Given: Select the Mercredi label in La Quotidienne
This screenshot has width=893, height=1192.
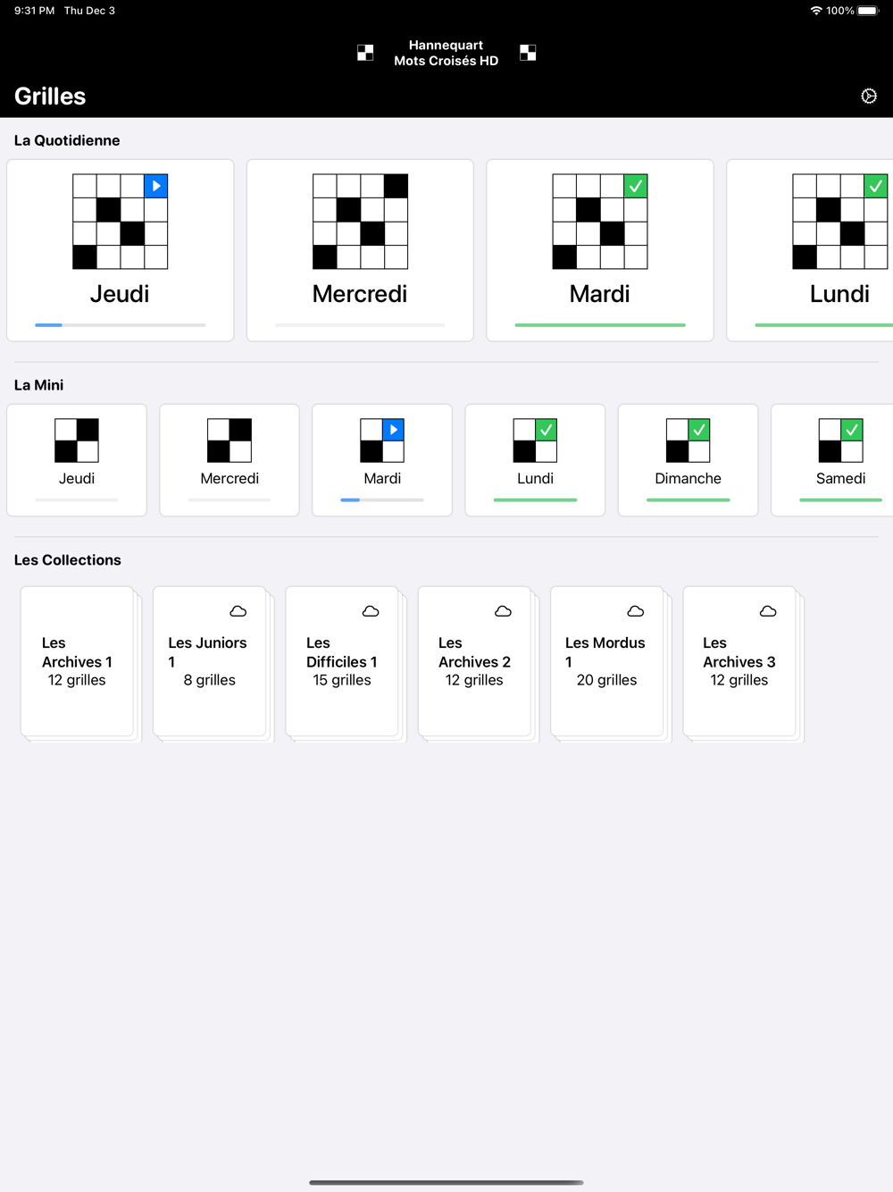Looking at the screenshot, I should point(360,294).
